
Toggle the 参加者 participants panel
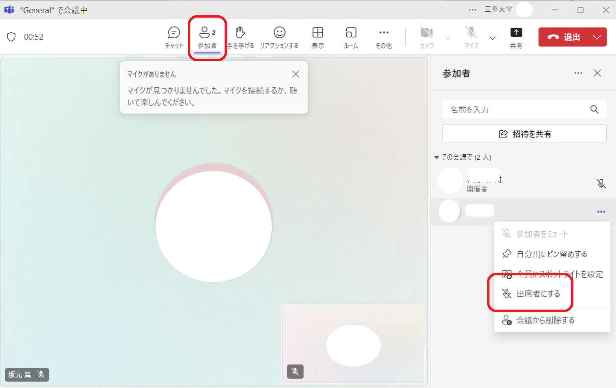207,37
